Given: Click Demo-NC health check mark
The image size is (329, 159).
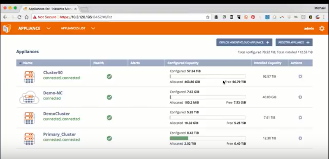Looking at the screenshot, I should [109, 97].
